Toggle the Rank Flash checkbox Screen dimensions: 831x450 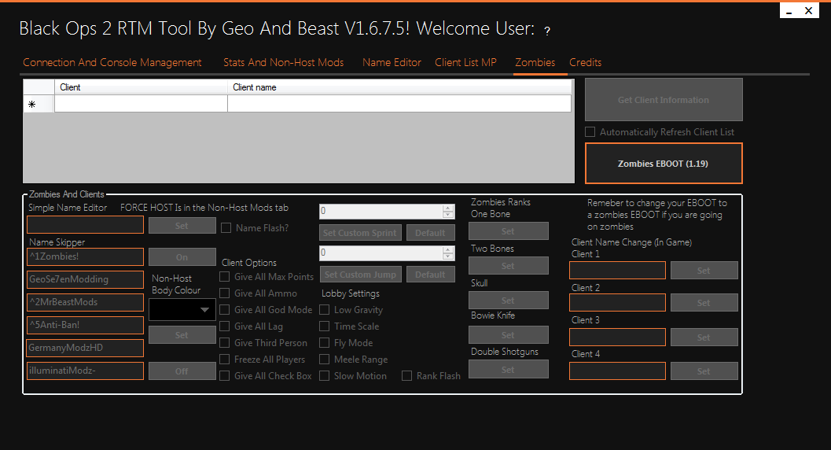point(407,376)
